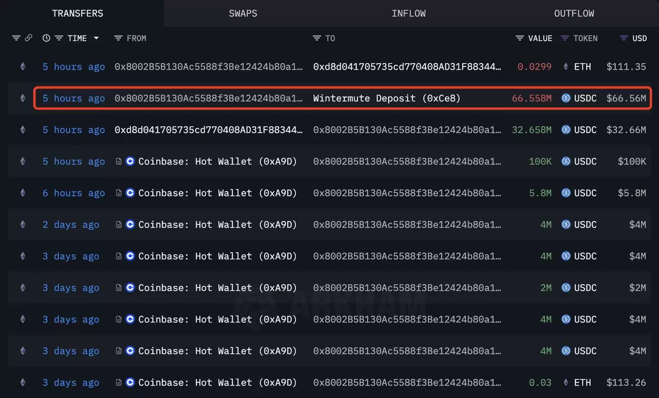Expand the TIME sort dropdown caret
Screen dimensions: 659x398
click(x=97, y=38)
